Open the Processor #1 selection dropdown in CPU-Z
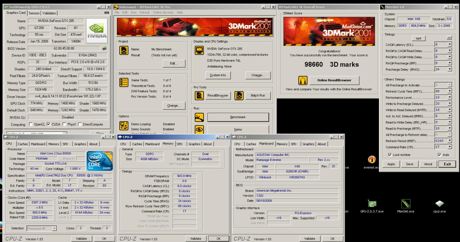The width and height of the screenshot is (460, 242). [55, 228]
